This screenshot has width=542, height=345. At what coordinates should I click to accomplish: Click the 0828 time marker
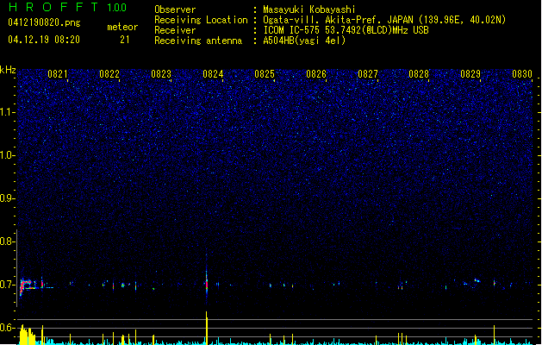[x=419, y=74]
